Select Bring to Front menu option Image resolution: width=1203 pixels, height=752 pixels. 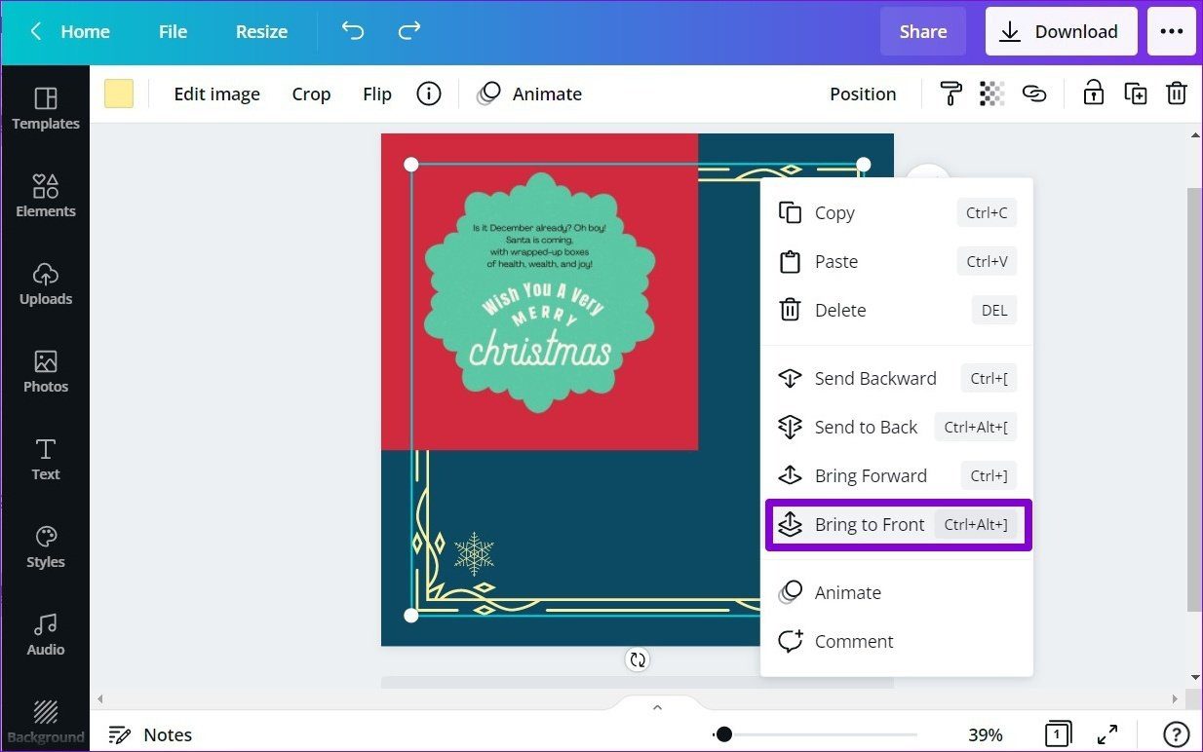[898, 525]
